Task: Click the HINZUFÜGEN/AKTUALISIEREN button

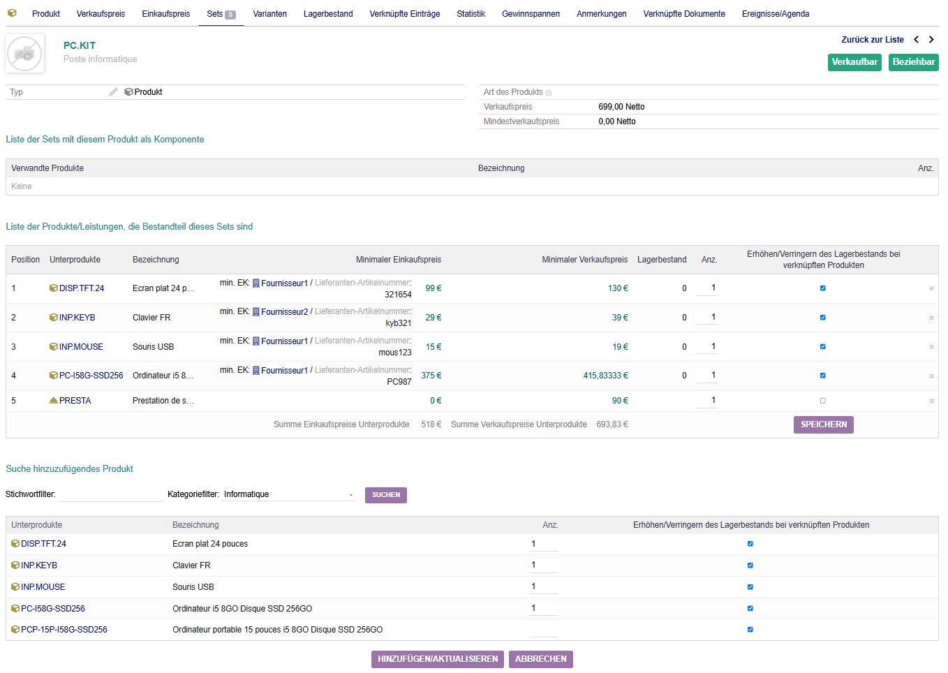Action: 438,659
